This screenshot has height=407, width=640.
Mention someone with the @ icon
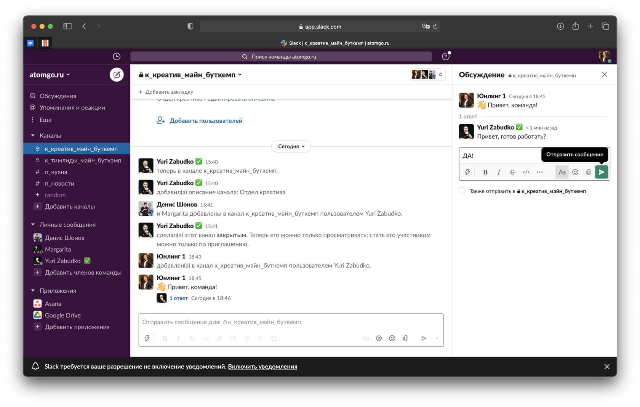click(379, 338)
